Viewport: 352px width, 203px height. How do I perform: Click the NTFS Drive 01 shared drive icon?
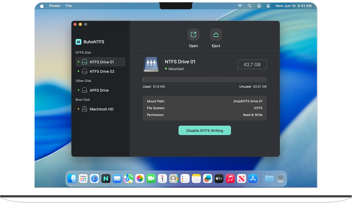(151, 65)
